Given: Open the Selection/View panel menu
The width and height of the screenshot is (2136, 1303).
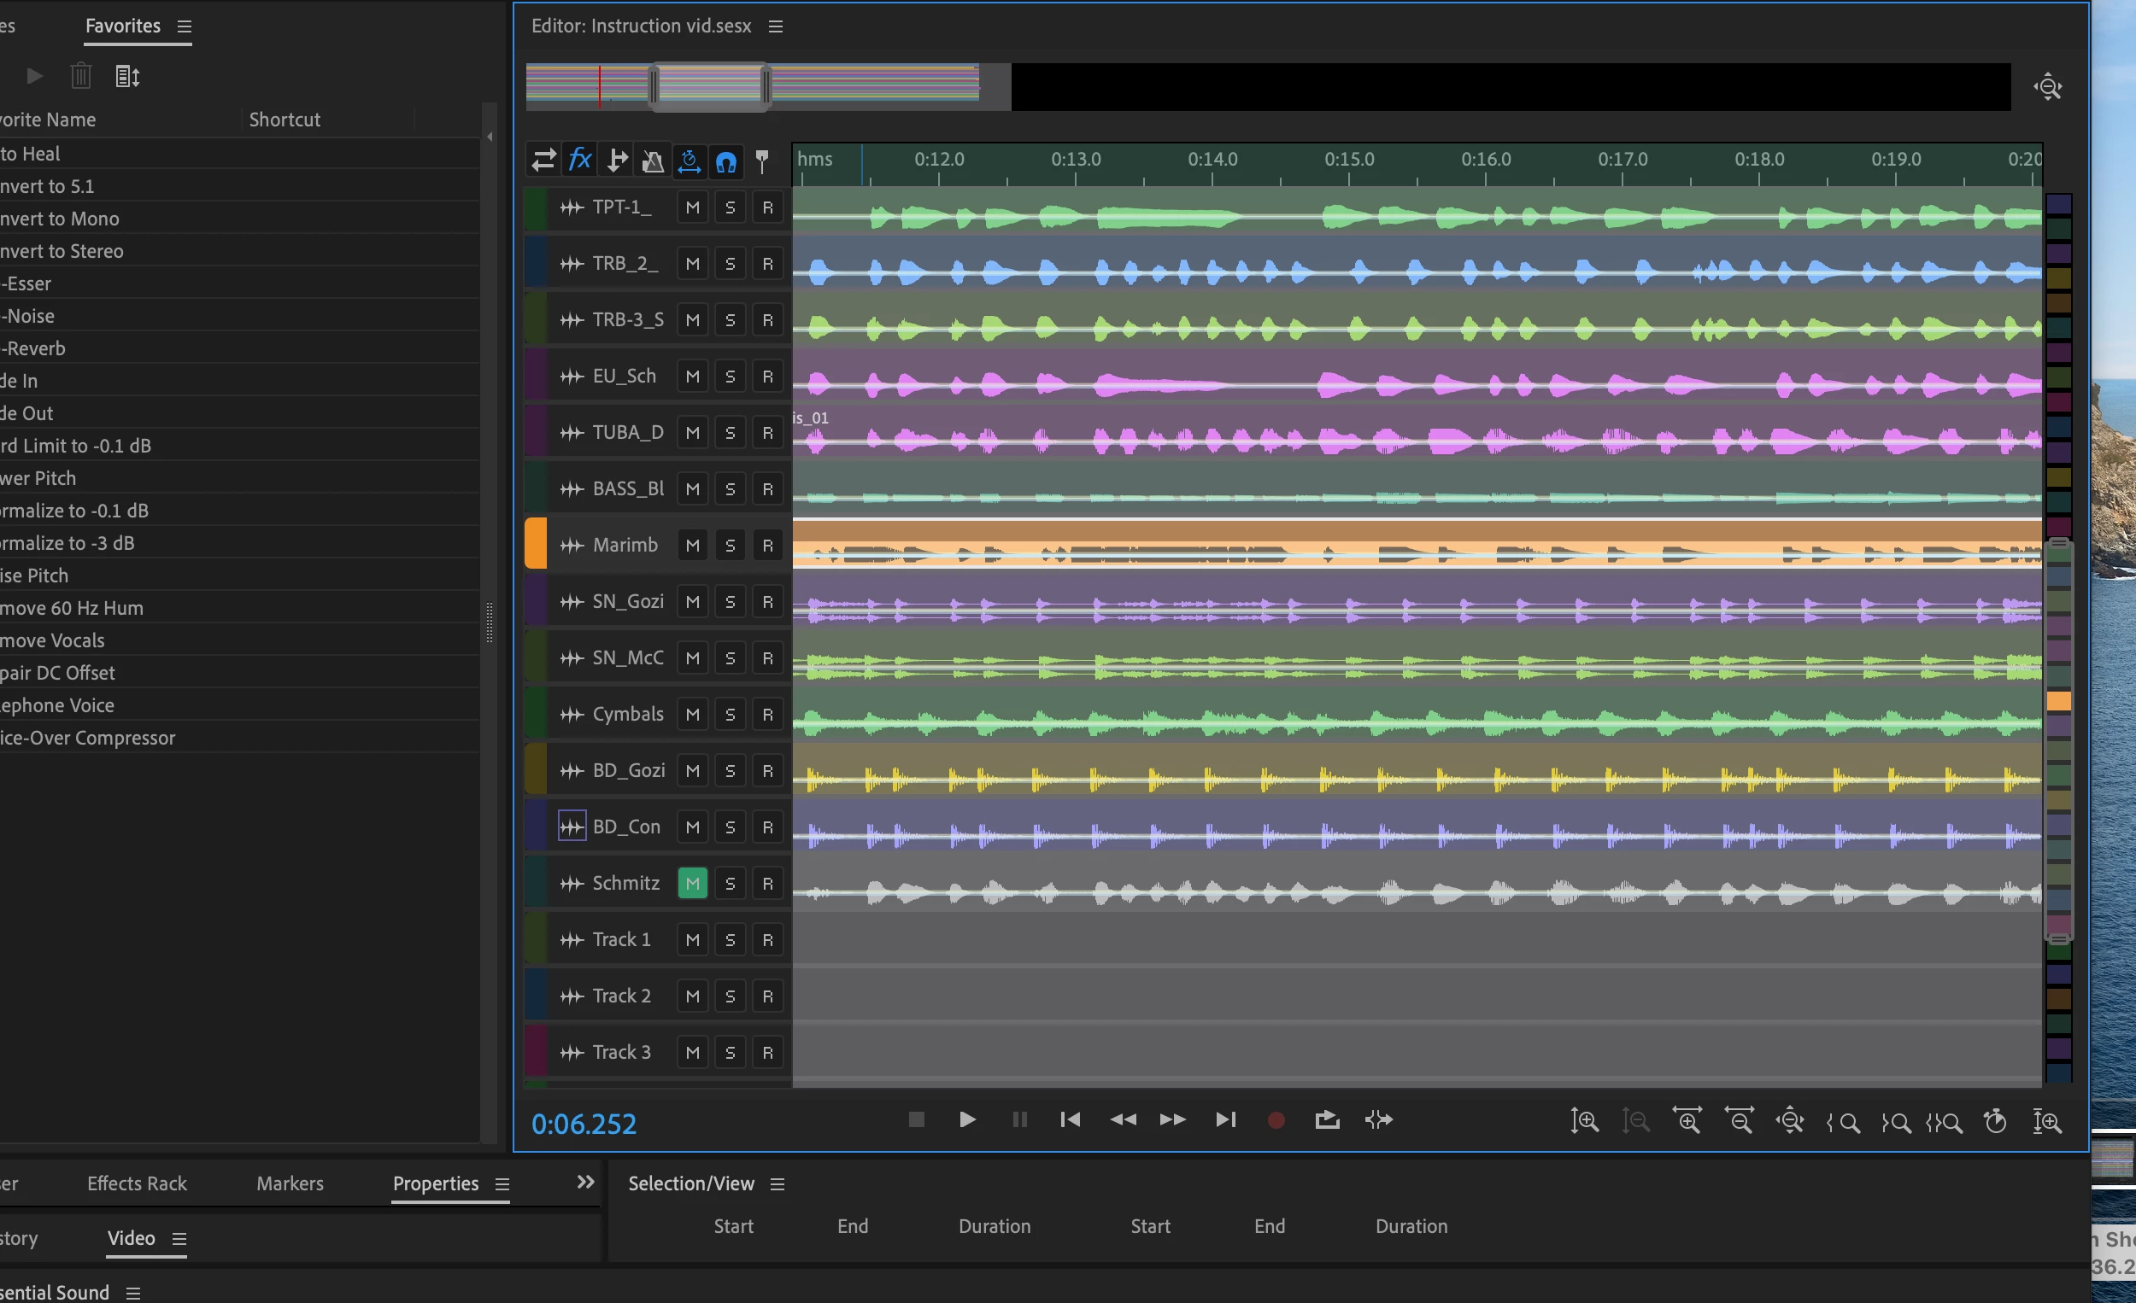Looking at the screenshot, I should pyautogui.click(x=778, y=1184).
